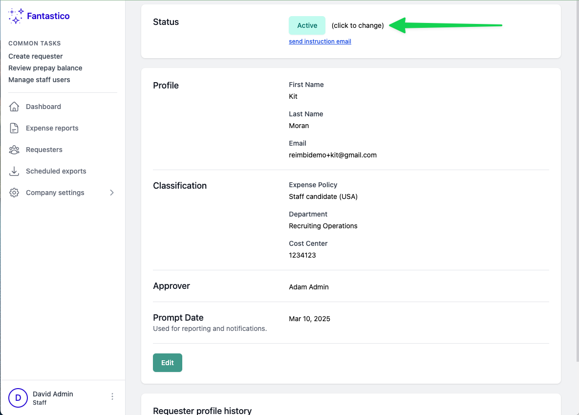
Task: Click the email reimbidemo+kit@gmail.com
Action: click(x=333, y=155)
